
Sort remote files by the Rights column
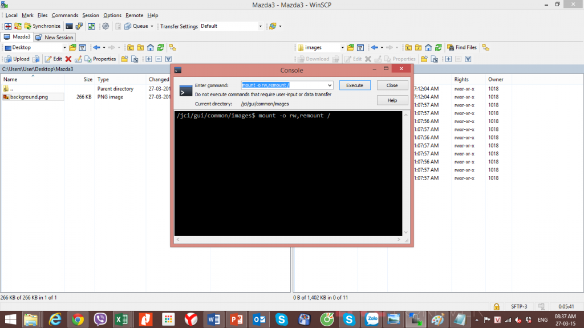pos(469,79)
